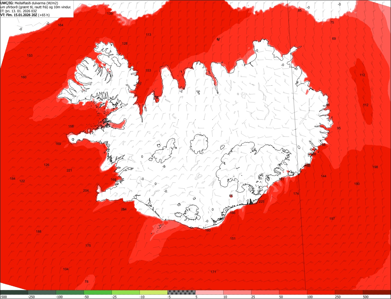Viewport: 391px width, 299px height.
Task: Click the map value '122'
Action: pyautogui.click(x=22, y=181)
